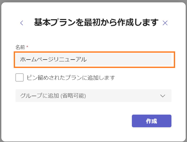This screenshot has width=187, height=142.
Task: Click the 名前 field label
Action: [20, 47]
